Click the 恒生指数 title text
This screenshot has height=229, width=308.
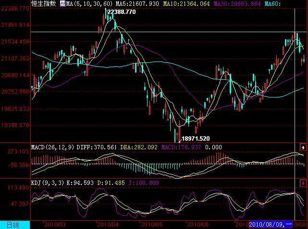click(44, 3)
